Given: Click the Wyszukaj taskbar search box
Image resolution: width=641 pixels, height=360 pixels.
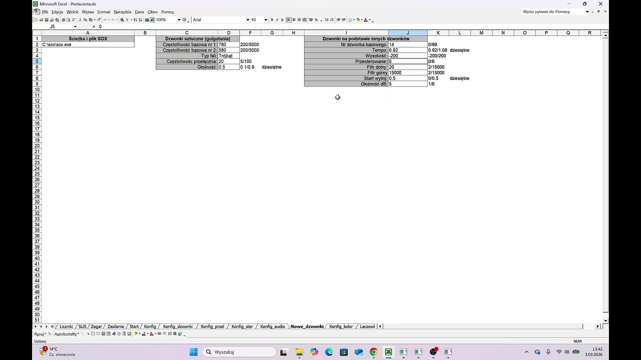Looking at the screenshot, I should click(239, 352).
